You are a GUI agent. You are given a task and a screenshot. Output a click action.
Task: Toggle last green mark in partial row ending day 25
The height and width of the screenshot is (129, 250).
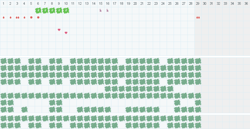[x=170, y=89]
